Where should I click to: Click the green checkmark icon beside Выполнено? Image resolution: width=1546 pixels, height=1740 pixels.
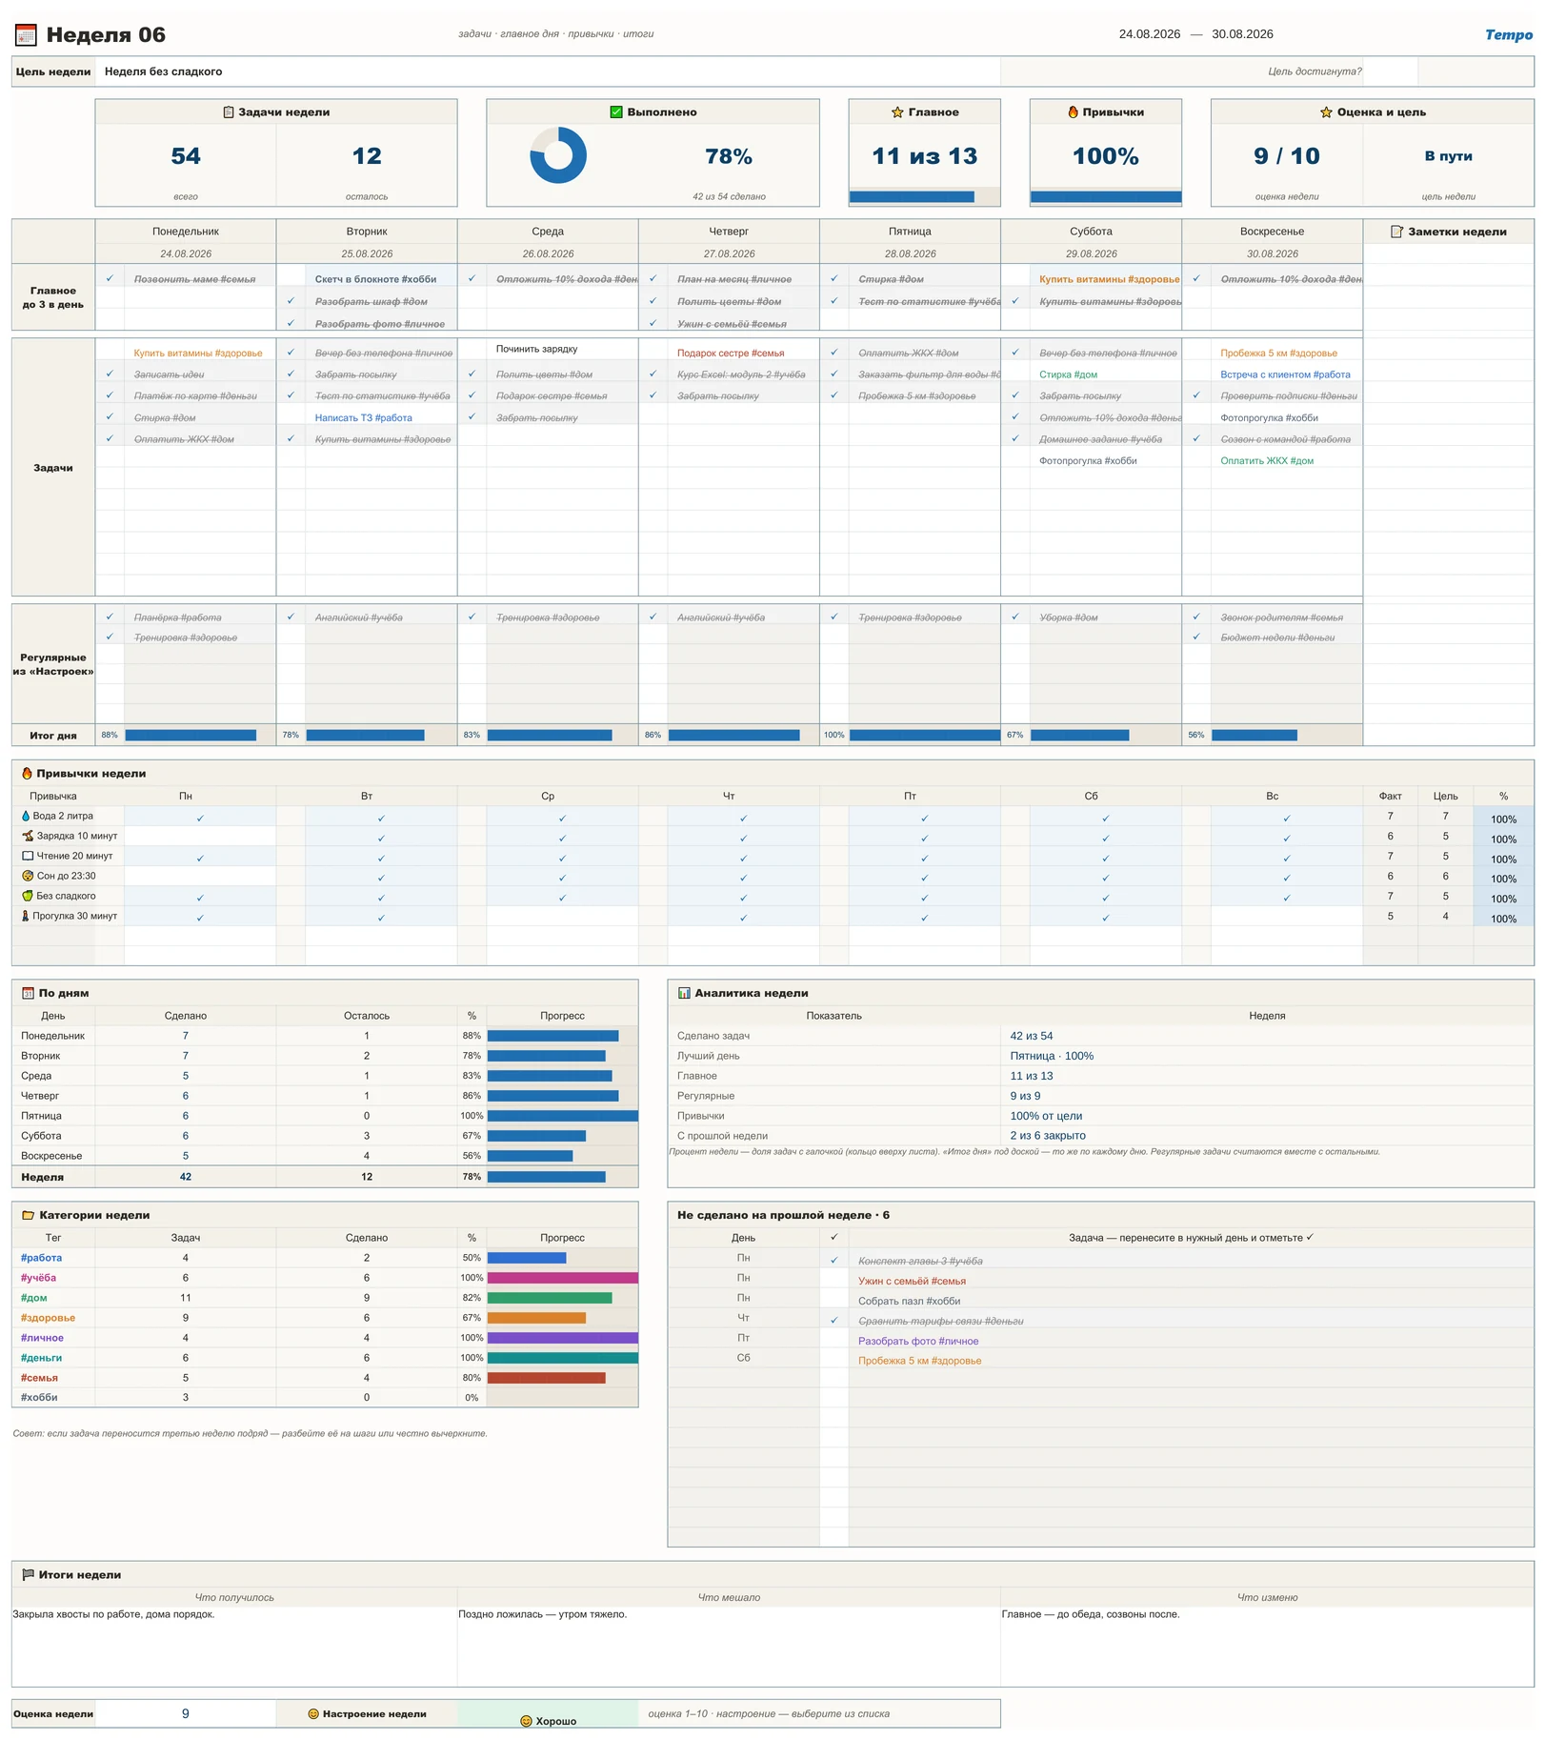(616, 112)
